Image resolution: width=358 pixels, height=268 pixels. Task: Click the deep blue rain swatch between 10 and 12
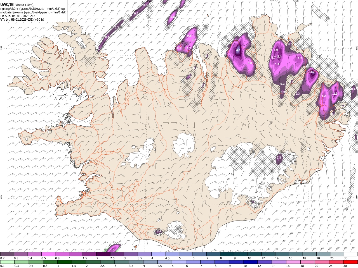(x=250, y=262)
